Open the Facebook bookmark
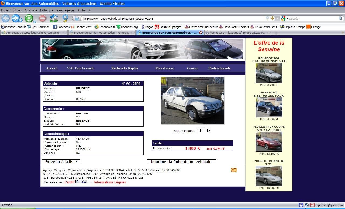 point(61,27)
